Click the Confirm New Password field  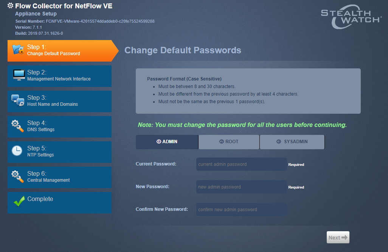pos(241,209)
